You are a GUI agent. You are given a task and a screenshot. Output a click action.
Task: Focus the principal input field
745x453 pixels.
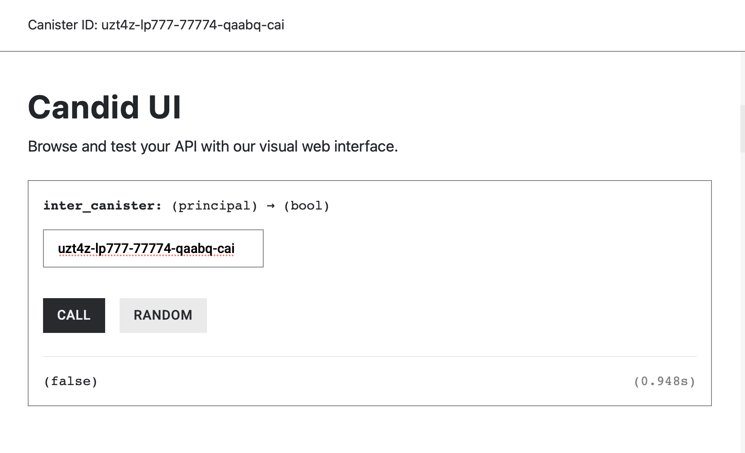pos(153,248)
